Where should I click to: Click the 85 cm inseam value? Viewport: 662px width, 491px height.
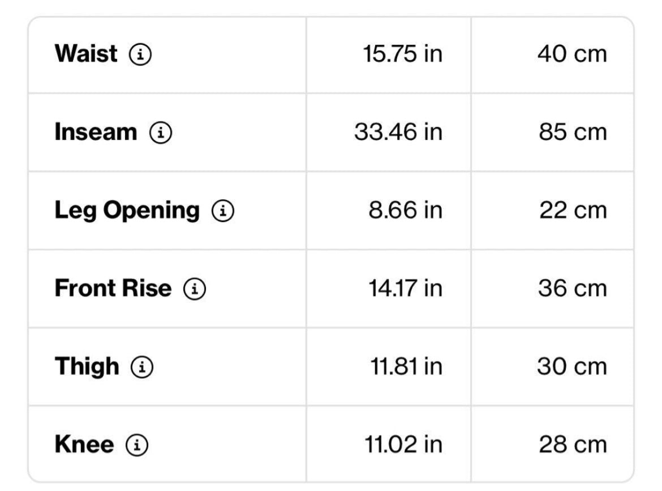pos(573,133)
